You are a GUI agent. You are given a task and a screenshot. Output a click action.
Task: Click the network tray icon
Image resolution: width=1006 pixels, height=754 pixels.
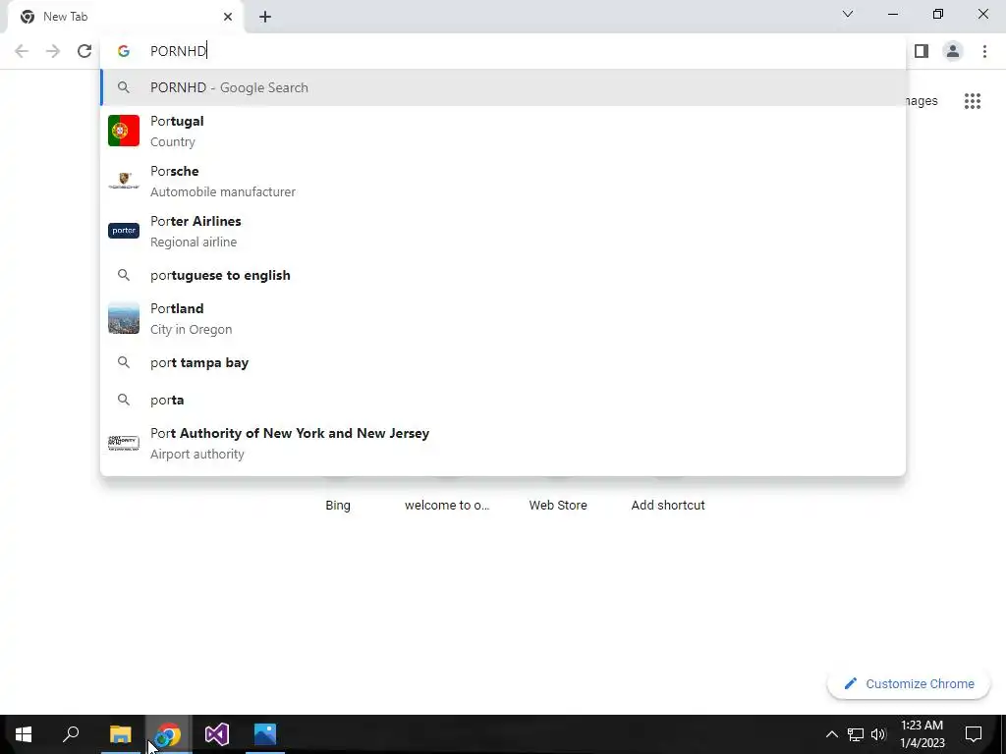pos(856,734)
